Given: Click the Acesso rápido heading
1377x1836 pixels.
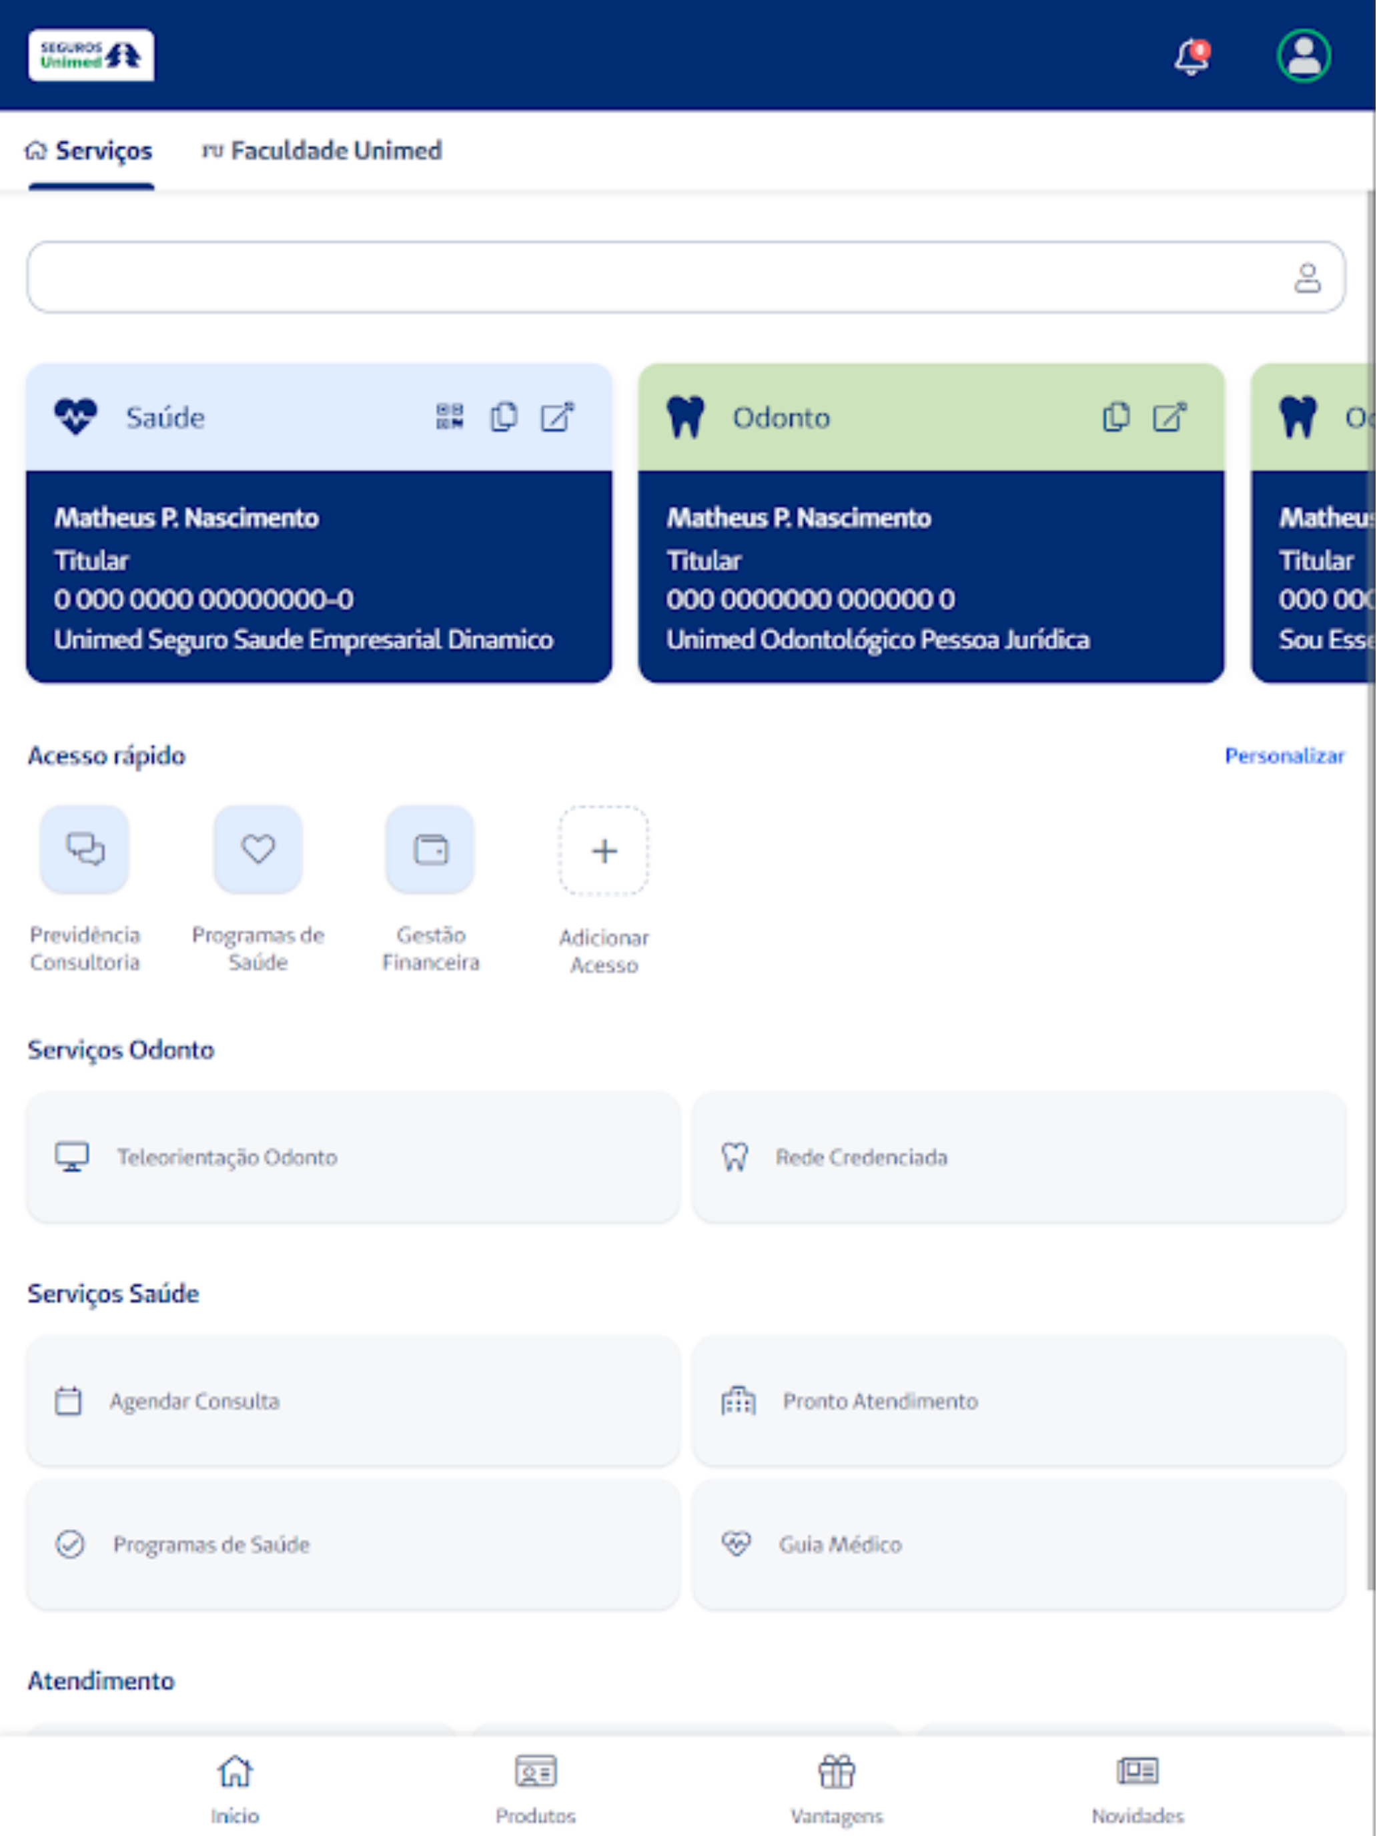Looking at the screenshot, I should 106,756.
